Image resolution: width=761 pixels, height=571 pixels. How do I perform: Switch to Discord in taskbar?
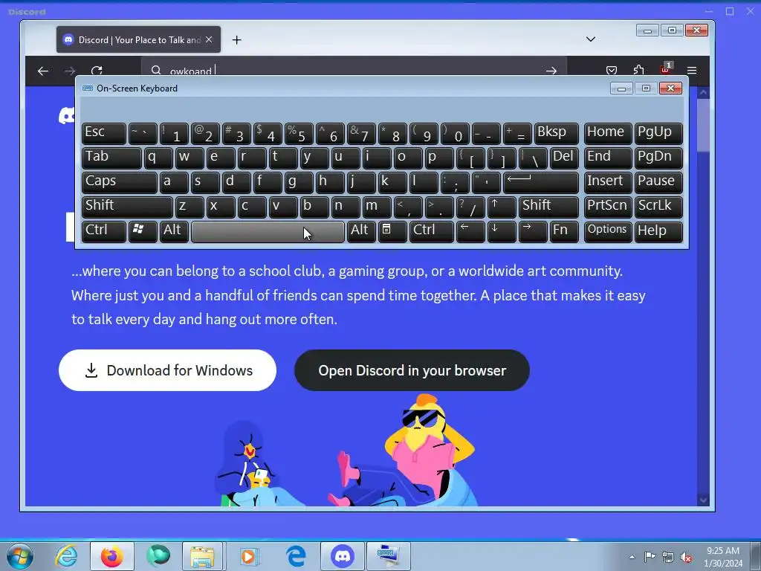coord(342,556)
